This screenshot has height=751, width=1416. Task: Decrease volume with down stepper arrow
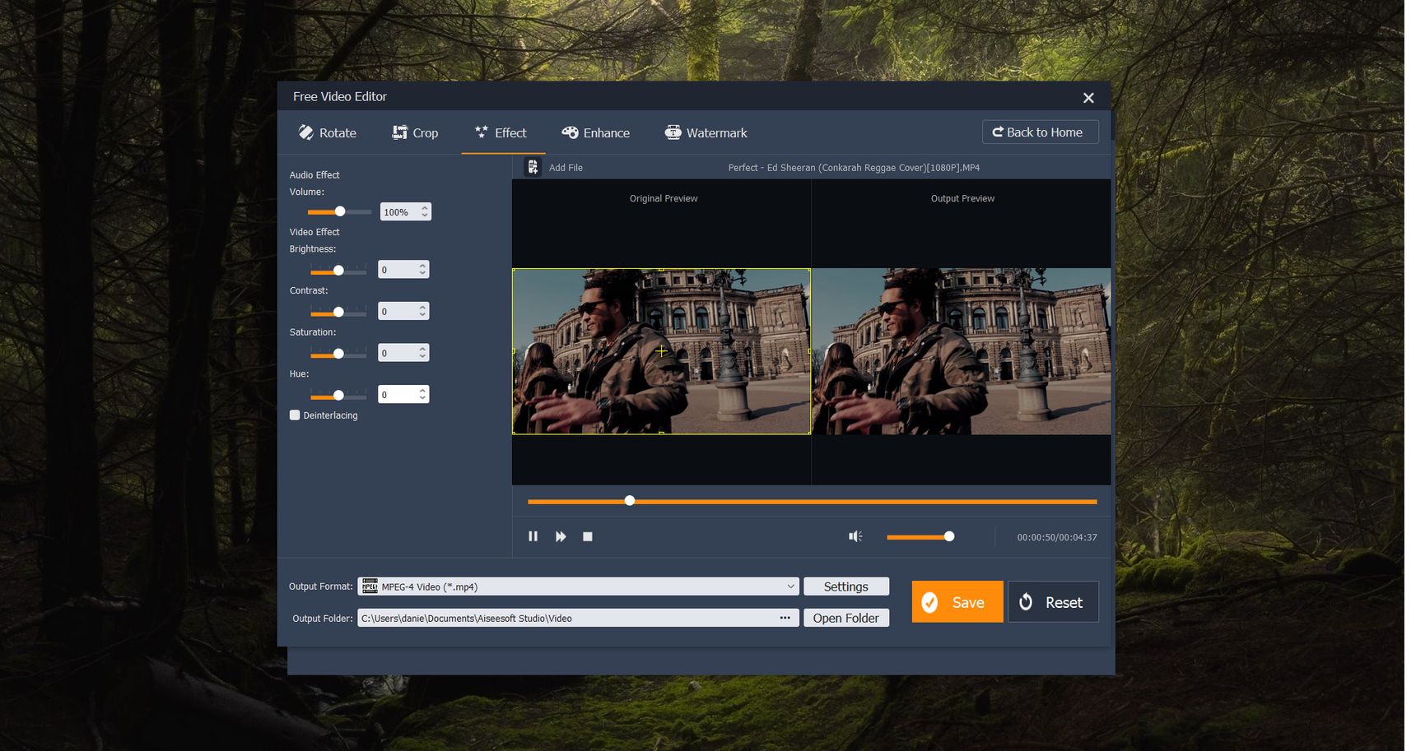click(425, 216)
